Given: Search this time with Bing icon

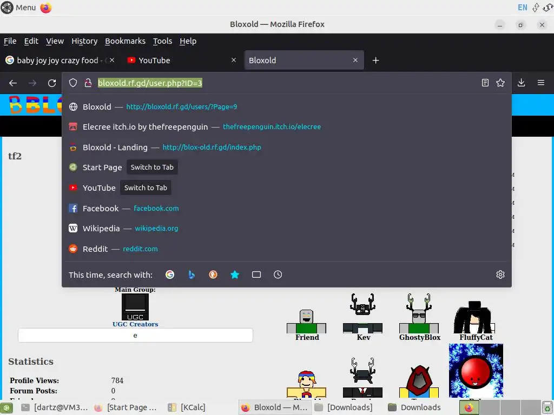Looking at the screenshot, I should pyautogui.click(x=192, y=275).
